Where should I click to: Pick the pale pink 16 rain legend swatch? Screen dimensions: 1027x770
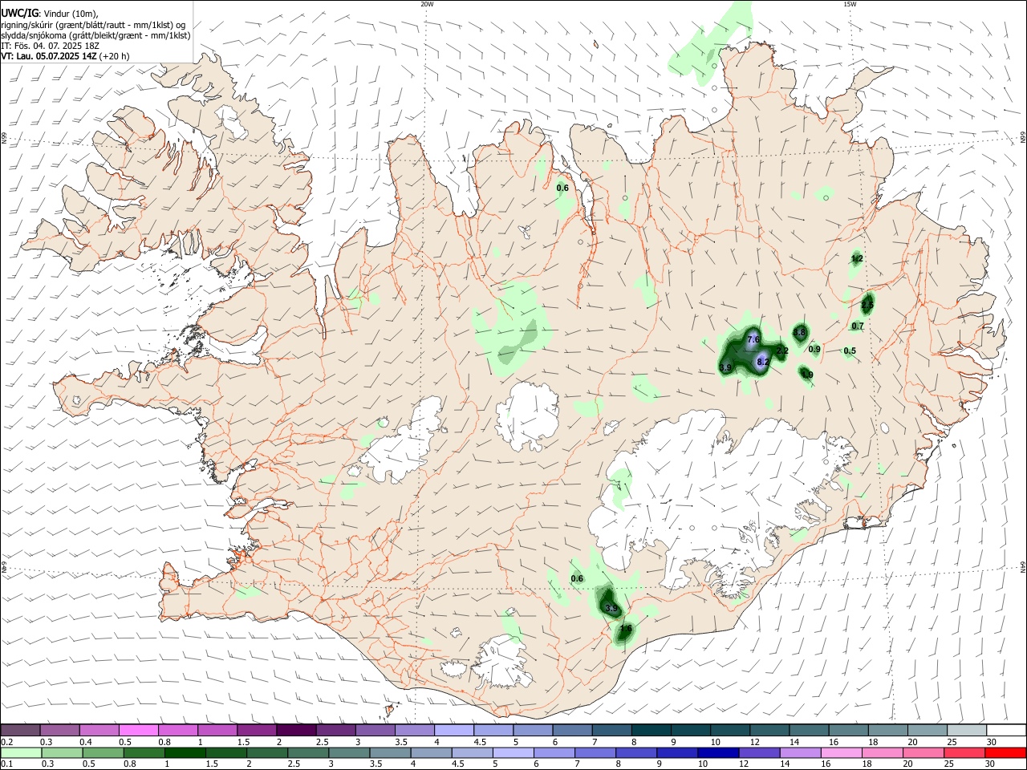(841, 752)
